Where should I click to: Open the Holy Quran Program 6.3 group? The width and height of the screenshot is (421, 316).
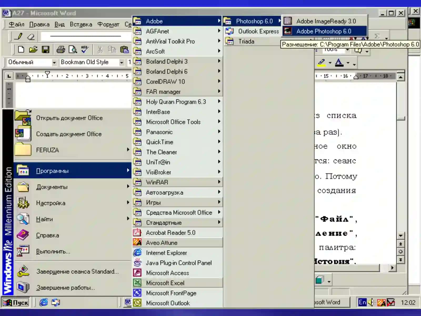pos(178,102)
